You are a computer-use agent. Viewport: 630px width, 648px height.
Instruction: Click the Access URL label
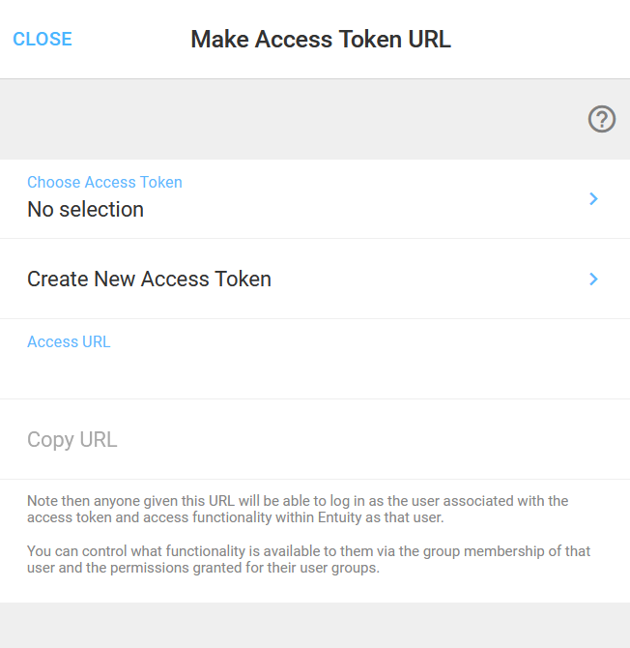(x=69, y=341)
